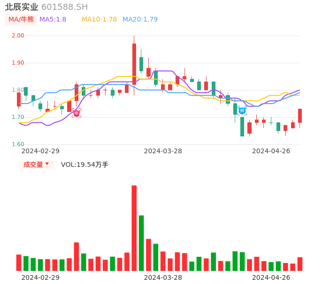
Task: Click the 北辰实业 stock name title
Action: point(22,7)
